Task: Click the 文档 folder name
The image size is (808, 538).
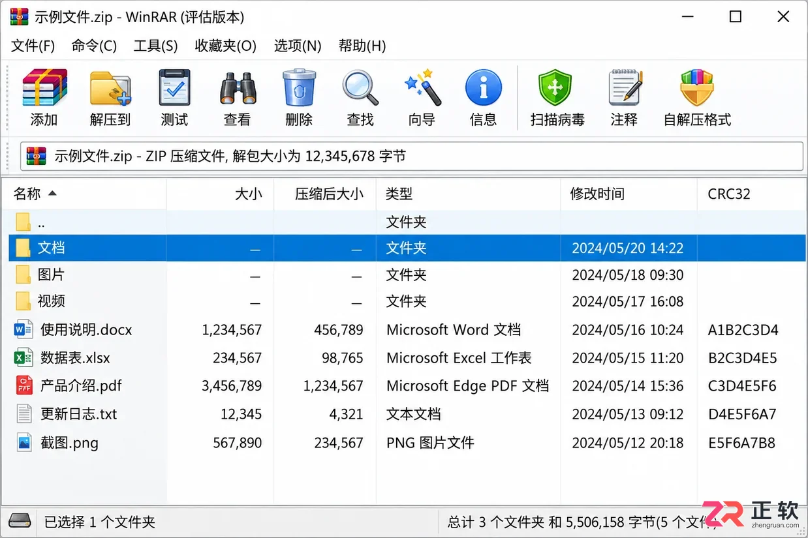Action: (52, 248)
